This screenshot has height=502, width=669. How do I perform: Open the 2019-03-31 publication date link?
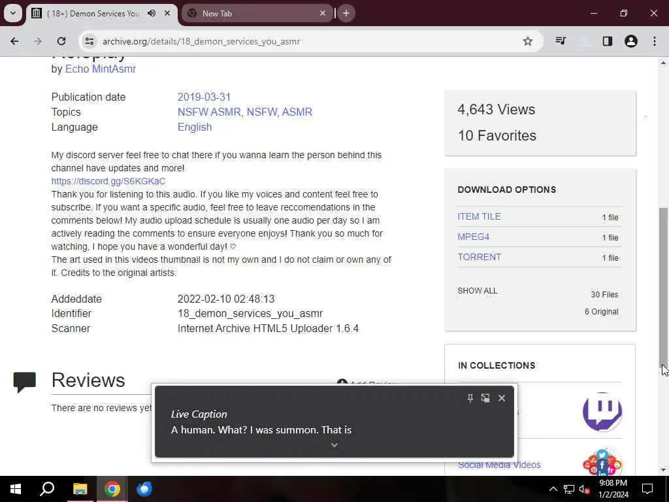(x=204, y=97)
